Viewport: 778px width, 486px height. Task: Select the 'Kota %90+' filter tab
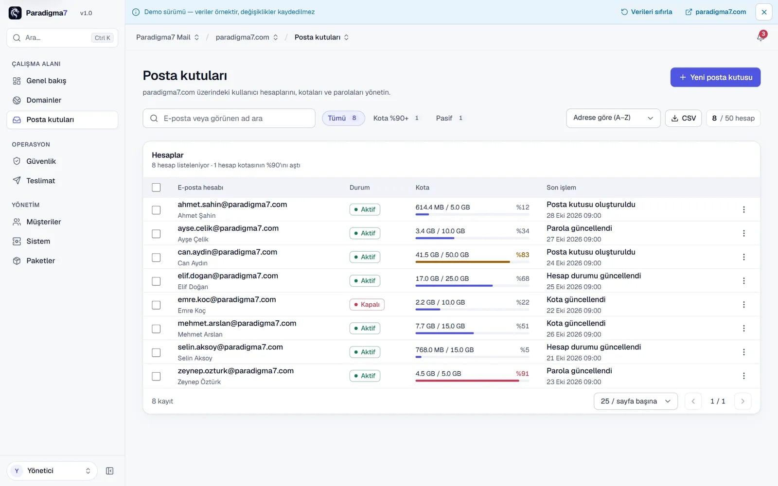tap(396, 118)
